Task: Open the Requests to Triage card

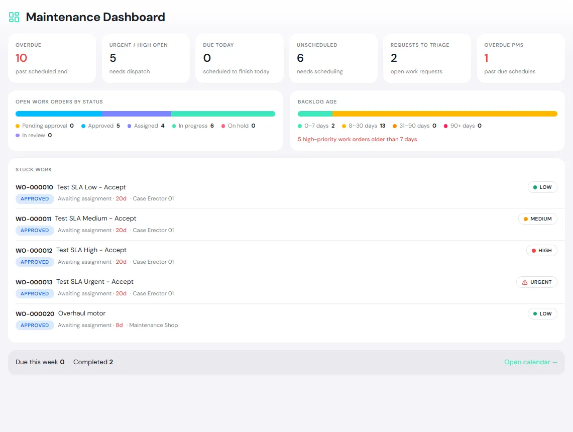Action: point(427,58)
